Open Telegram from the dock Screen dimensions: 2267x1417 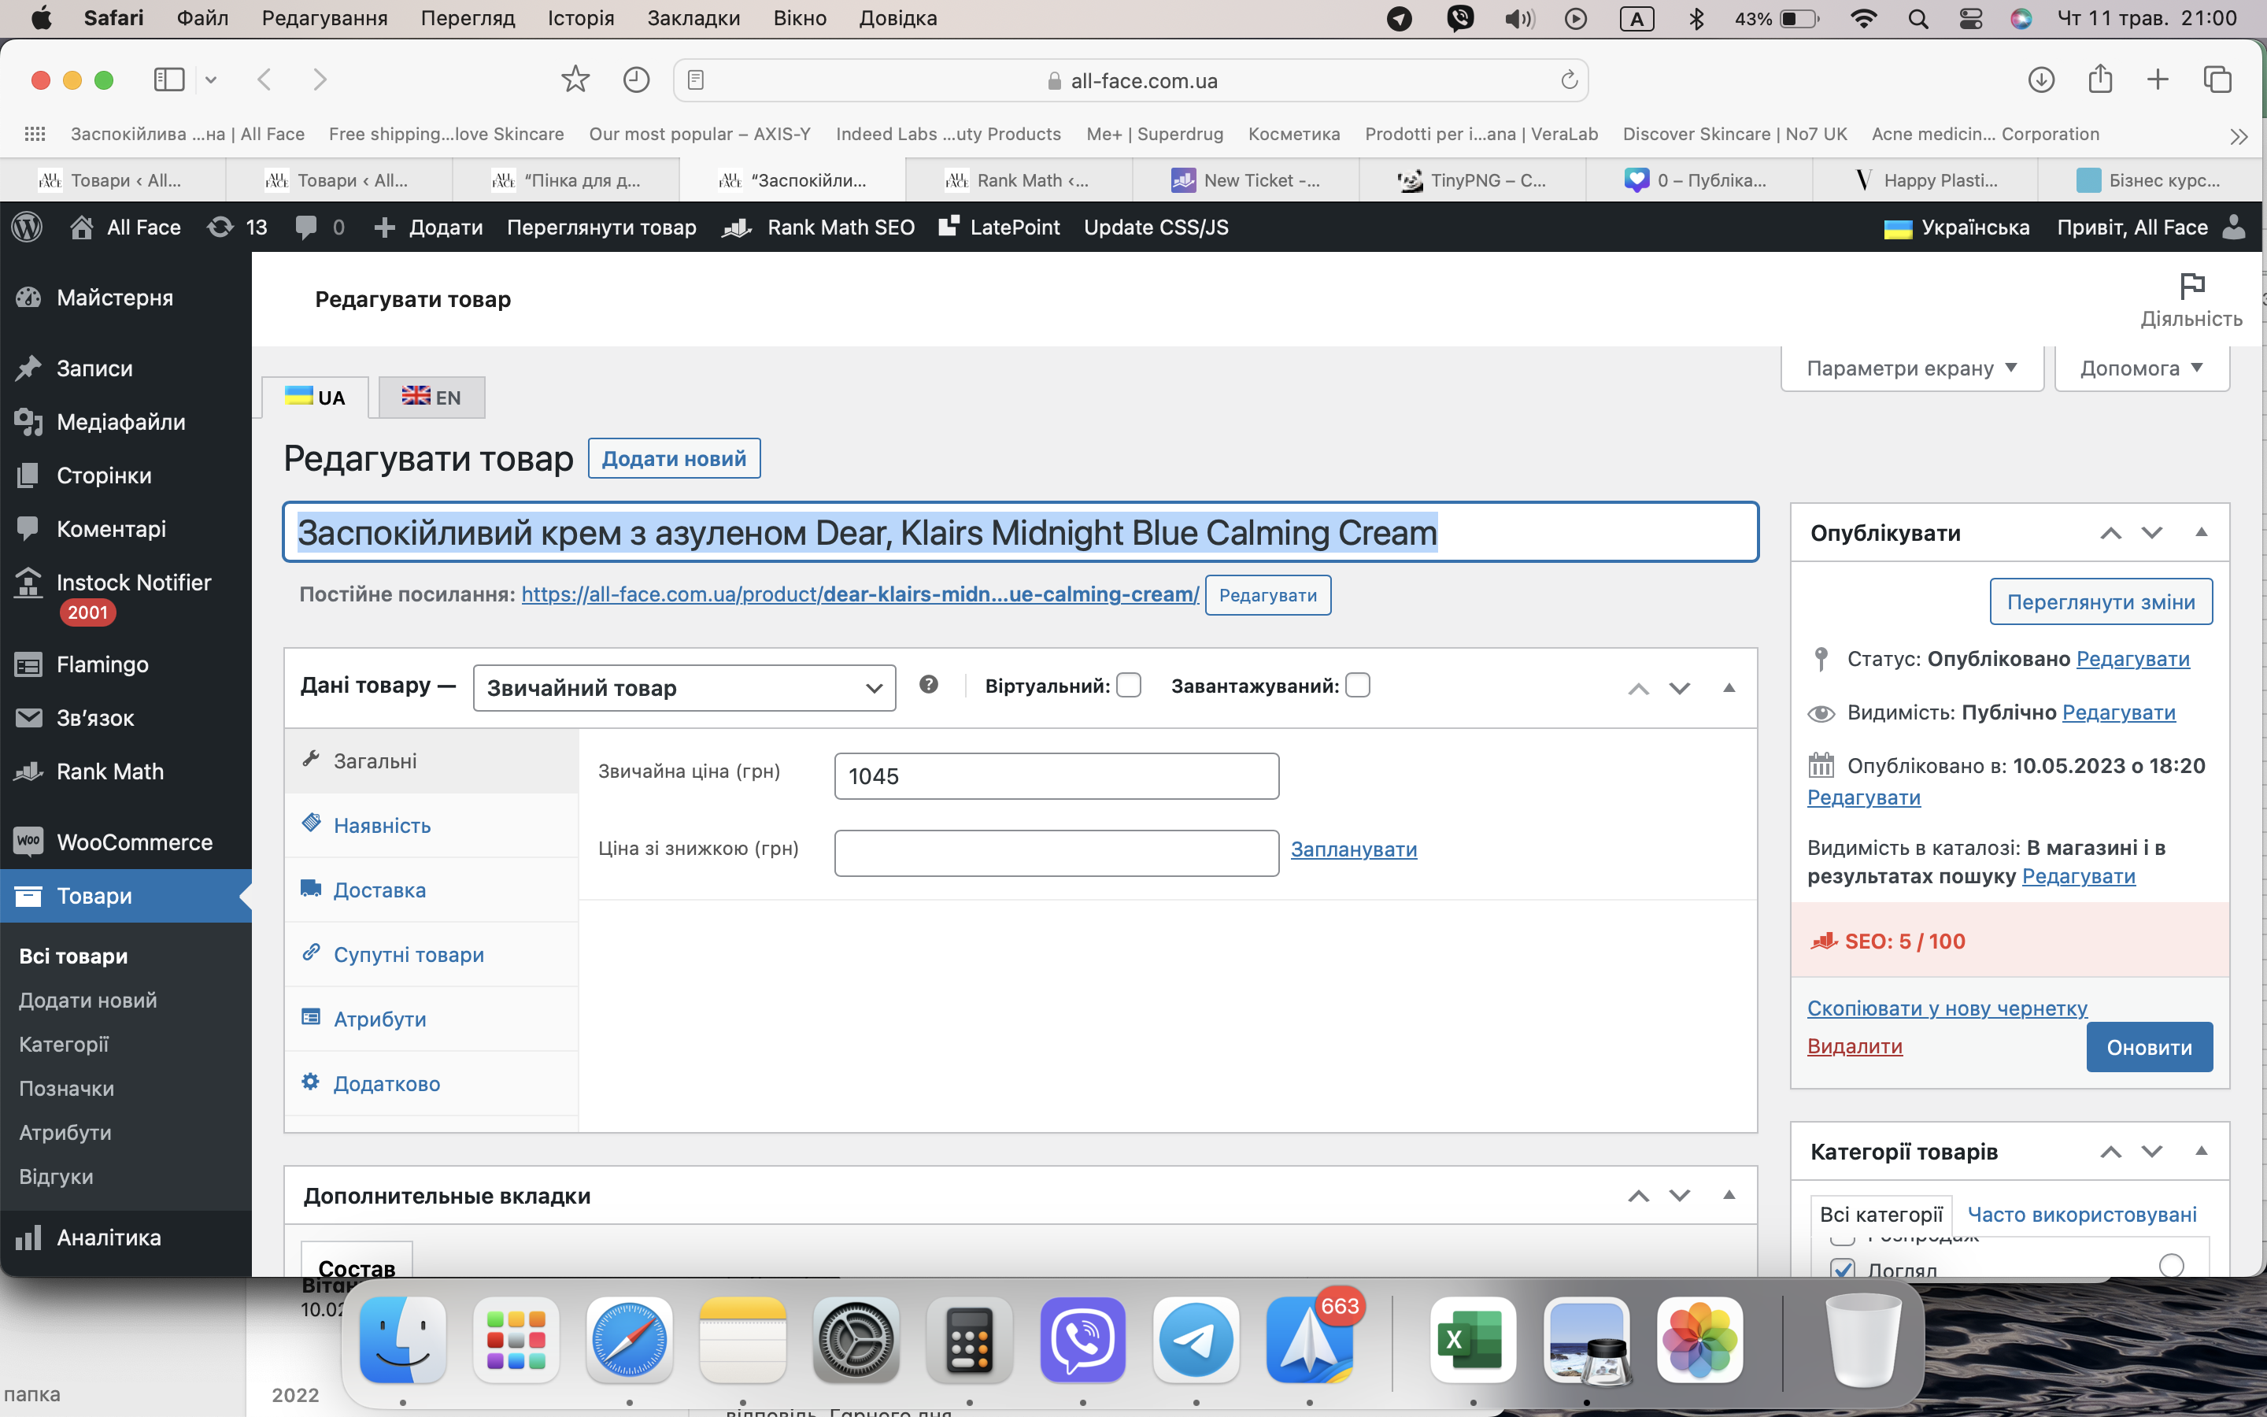coord(1196,1339)
